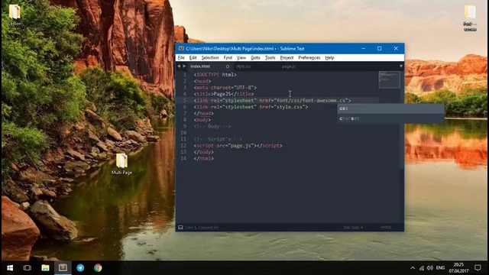Open the volume control tray icon

click(x=430, y=268)
